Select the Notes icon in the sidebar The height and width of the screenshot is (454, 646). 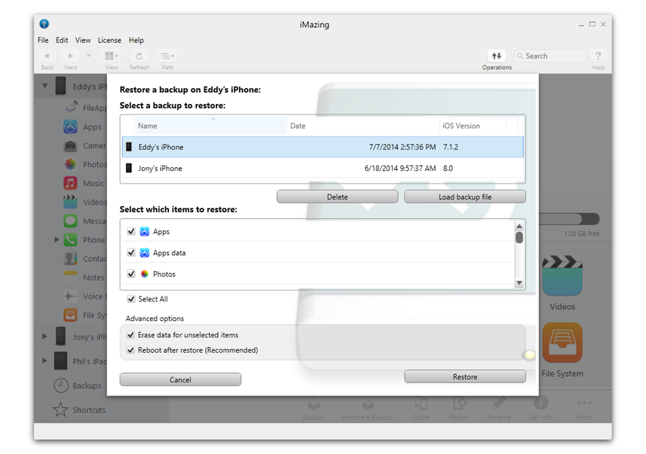point(70,277)
